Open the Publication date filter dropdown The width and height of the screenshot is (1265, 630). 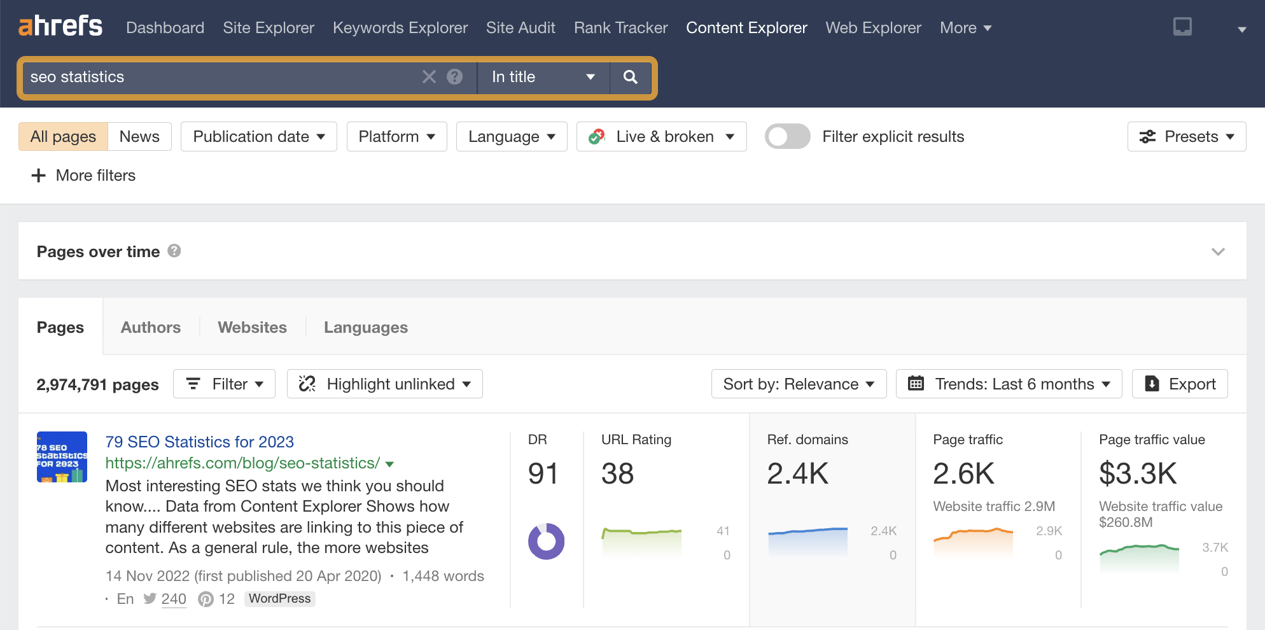coord(258,136)
